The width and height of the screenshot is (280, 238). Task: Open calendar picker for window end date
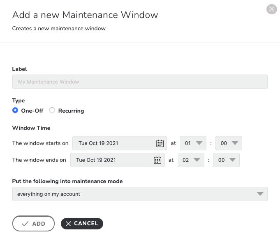(157, 160)
